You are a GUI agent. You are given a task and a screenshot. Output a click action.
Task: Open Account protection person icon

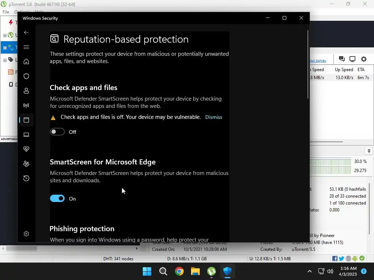pyautogui.click(x=26, y=91)
